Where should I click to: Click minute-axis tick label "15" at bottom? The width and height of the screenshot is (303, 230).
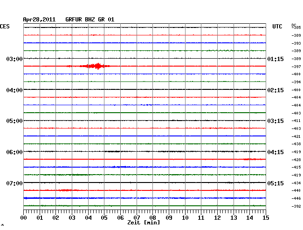tap(266, 218)
